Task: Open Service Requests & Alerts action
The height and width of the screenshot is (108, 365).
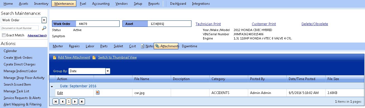Action: point(22,98)
